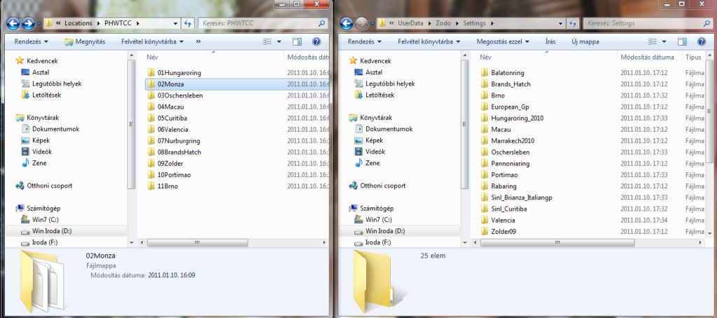
Task: Expand address history dropdown in the PHWTCC window
Action: (x=176, y=23)
